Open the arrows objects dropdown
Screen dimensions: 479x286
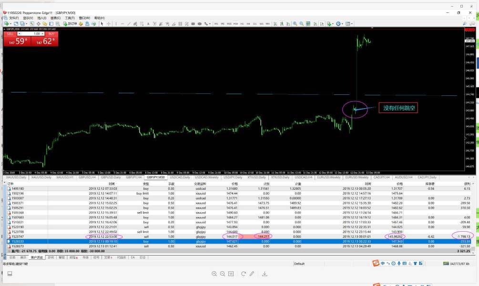tap(210, 23)
